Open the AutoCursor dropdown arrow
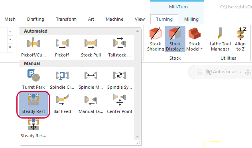Viewport: 252px width, 148px height. [x=240, y=72]
